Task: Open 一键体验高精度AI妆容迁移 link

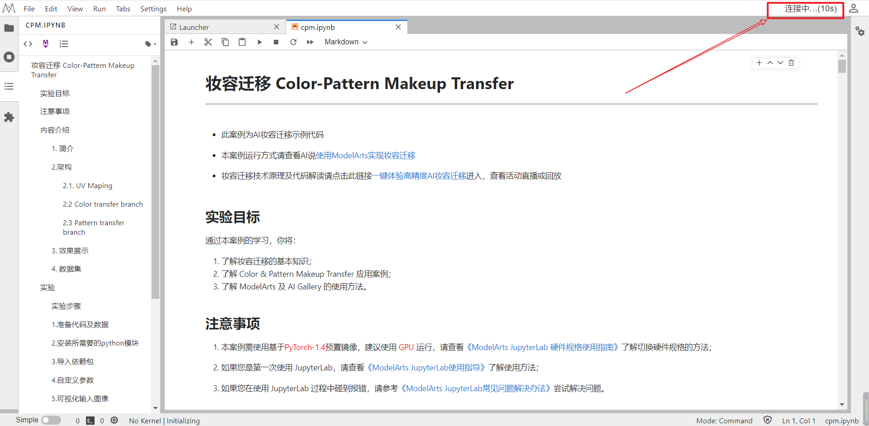Action: point(420,176)
